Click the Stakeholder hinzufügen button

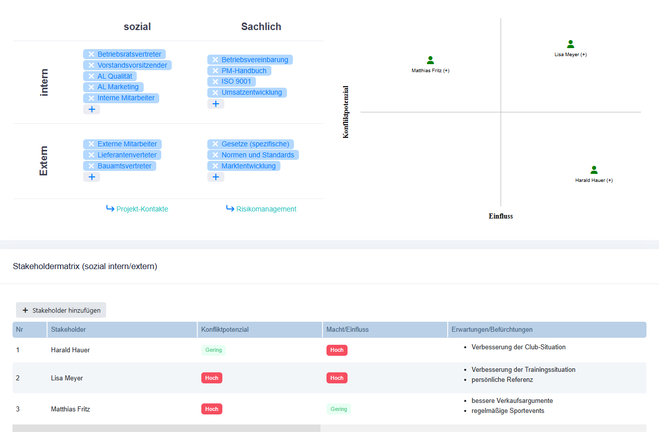click(61, 310)
